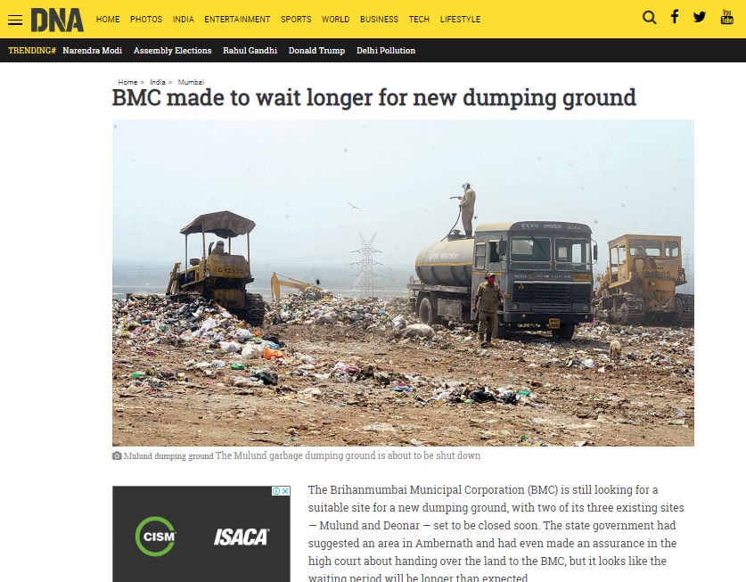The width and height of the screenshot is (746, 582).
Task: Open the SPORTS section
Action: tap(296, 20)
